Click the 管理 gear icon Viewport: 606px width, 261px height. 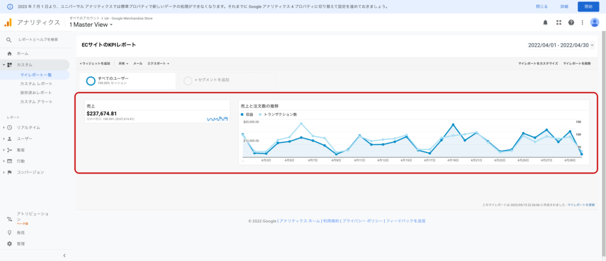[9, 244]
